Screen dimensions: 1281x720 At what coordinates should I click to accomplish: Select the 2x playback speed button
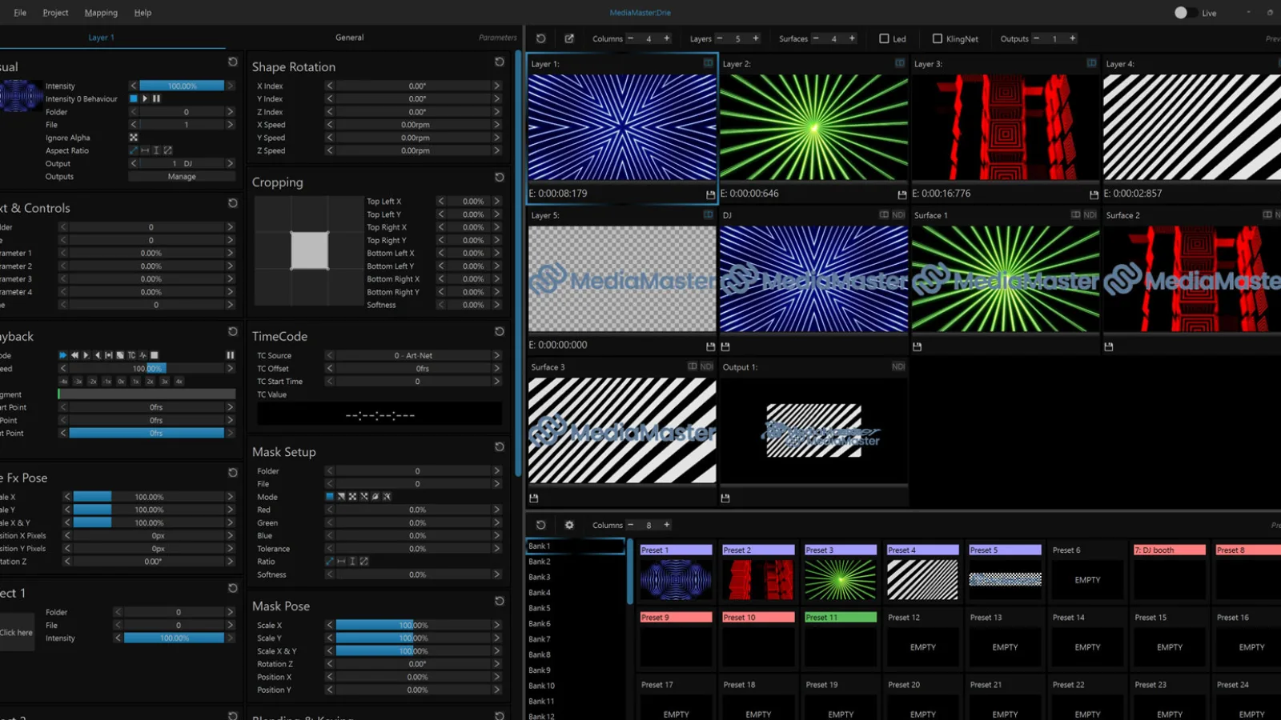(x=151, y=382)
